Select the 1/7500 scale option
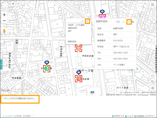157x118 pixels. 26,116
